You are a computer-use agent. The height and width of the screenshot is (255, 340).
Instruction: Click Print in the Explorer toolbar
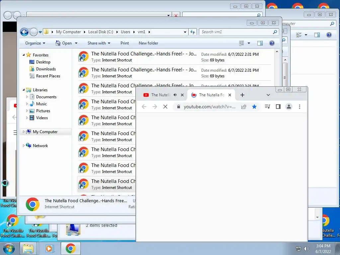click(x=125, y=43)
